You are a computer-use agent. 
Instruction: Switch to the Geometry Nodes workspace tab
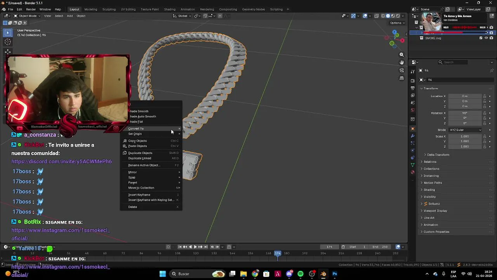[254, 9]
